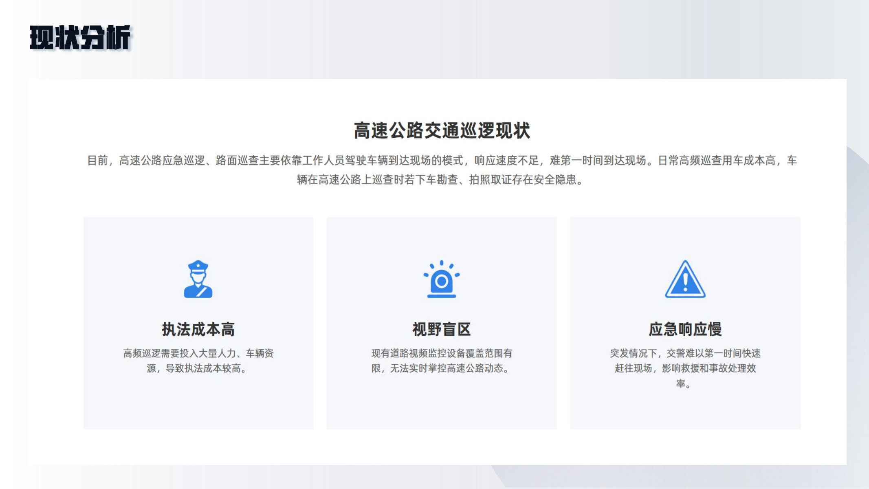Select the 应急响应慢 card heading
869x489 pixels.
tap(685, 329)
